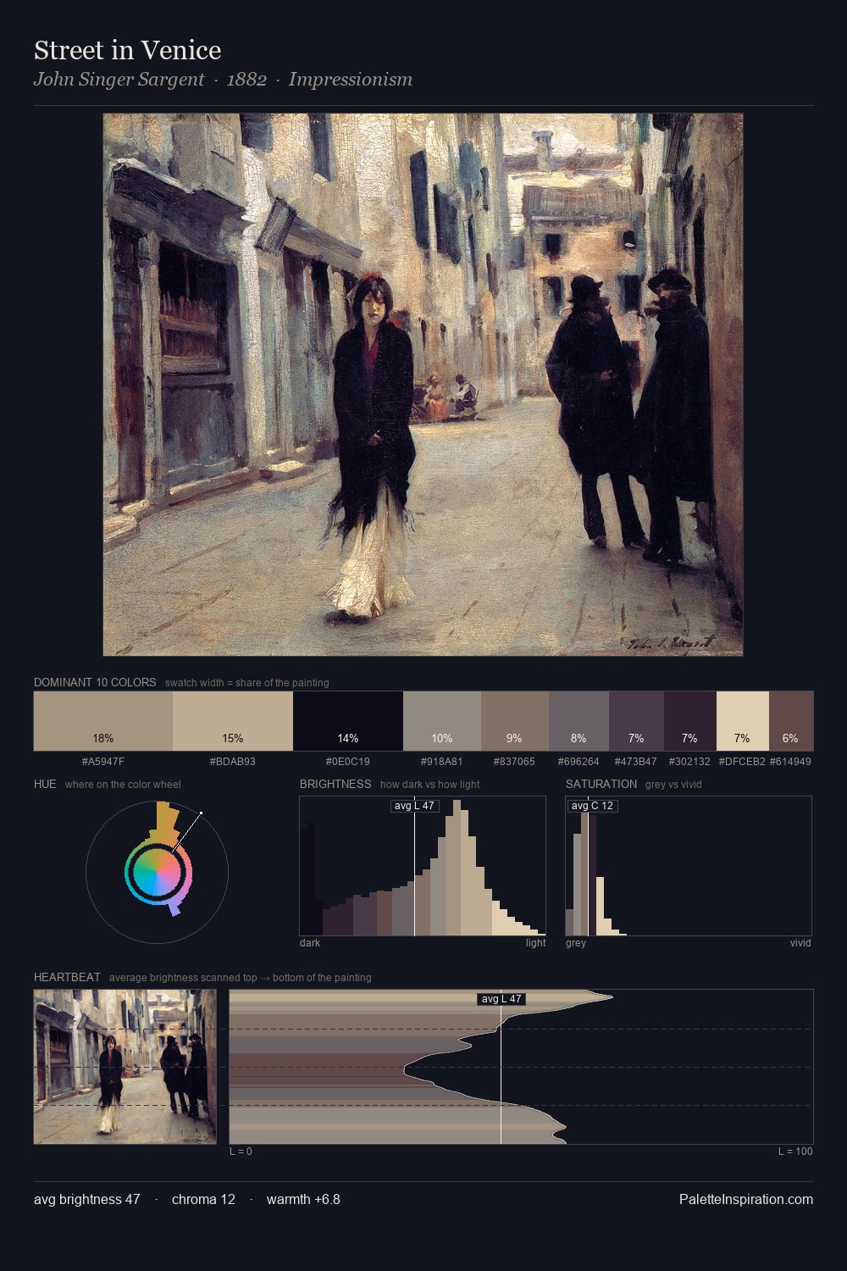Click the 'HEARTBEAT' section heading
Viewport: 847px width, 1271px height.
click(x=67, y=977)
